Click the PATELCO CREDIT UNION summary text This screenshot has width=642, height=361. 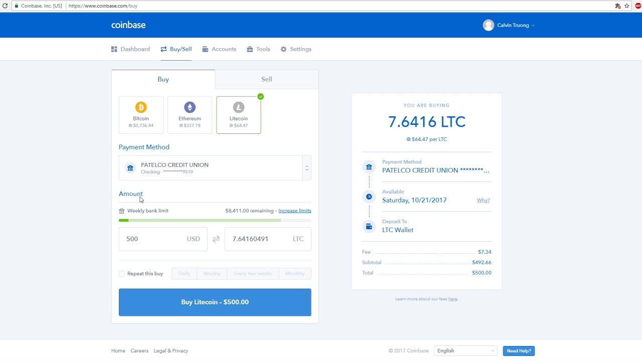[436, 170]
